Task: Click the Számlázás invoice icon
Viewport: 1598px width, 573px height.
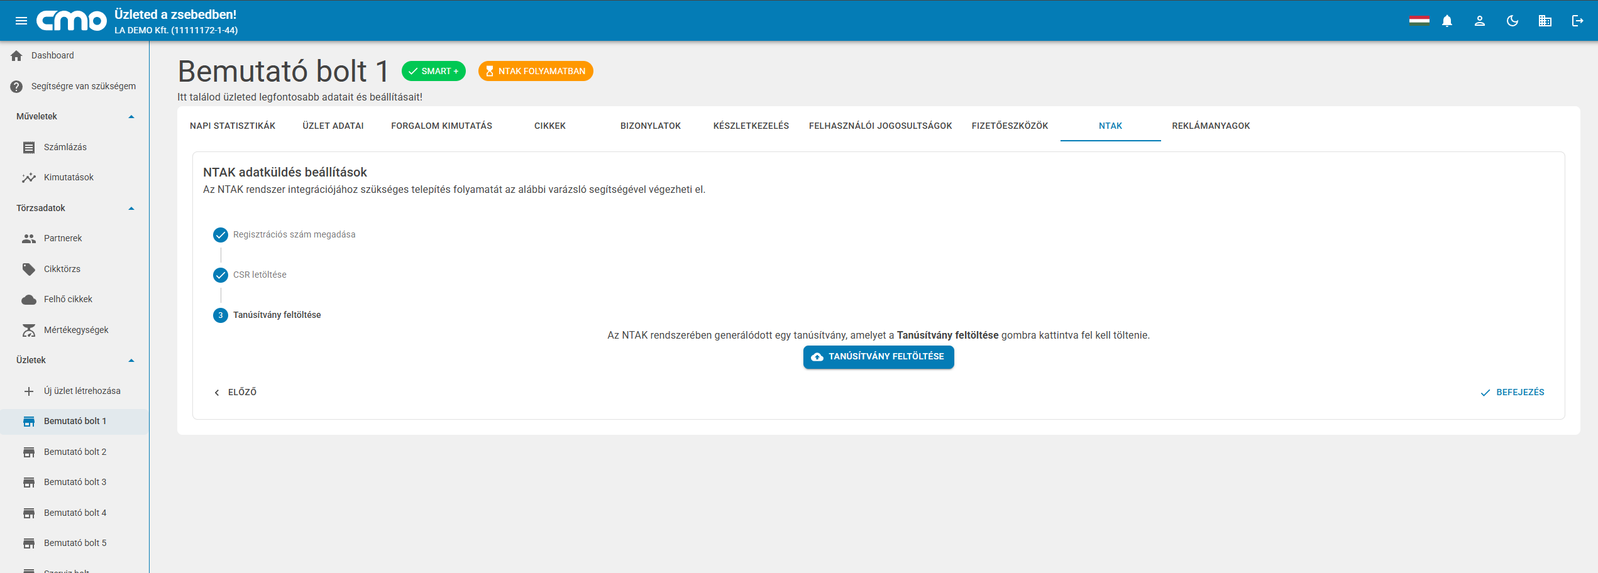Action: 29,148
